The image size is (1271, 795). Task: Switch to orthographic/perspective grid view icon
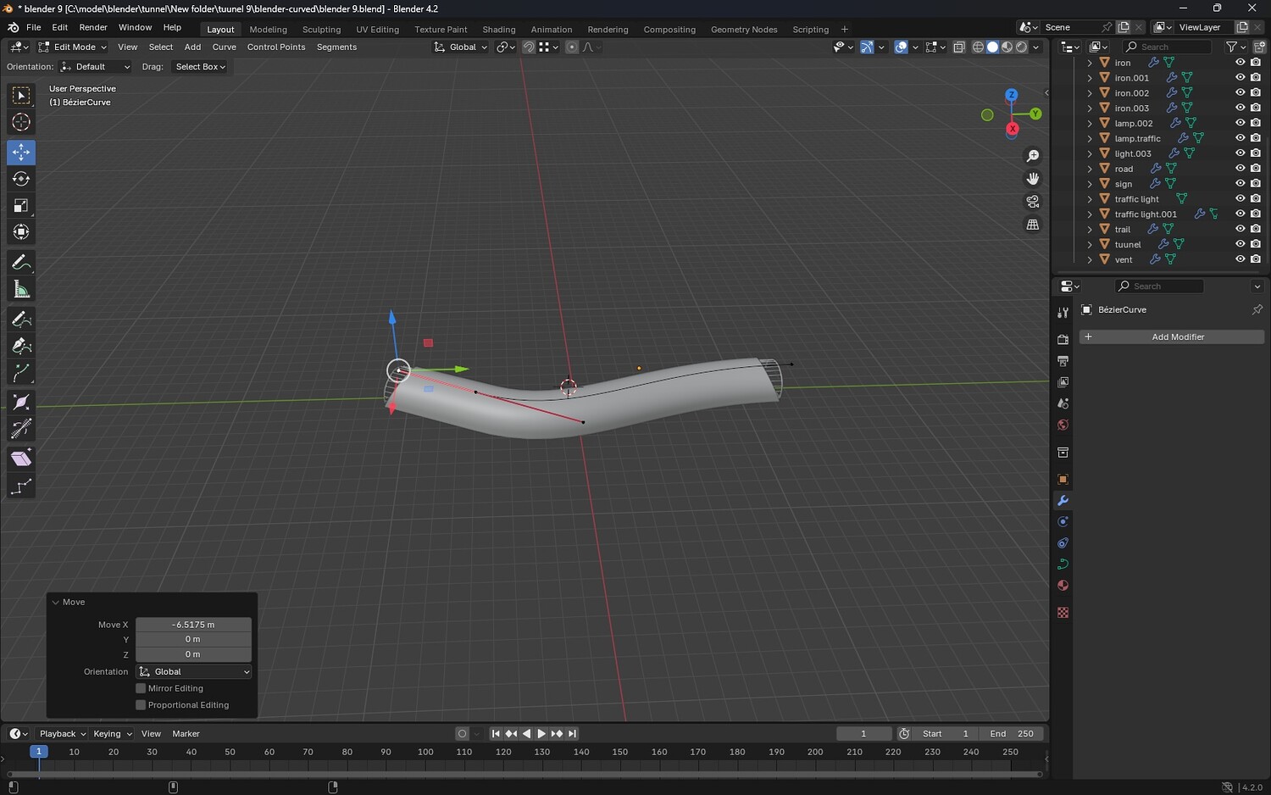point(1032,225)
